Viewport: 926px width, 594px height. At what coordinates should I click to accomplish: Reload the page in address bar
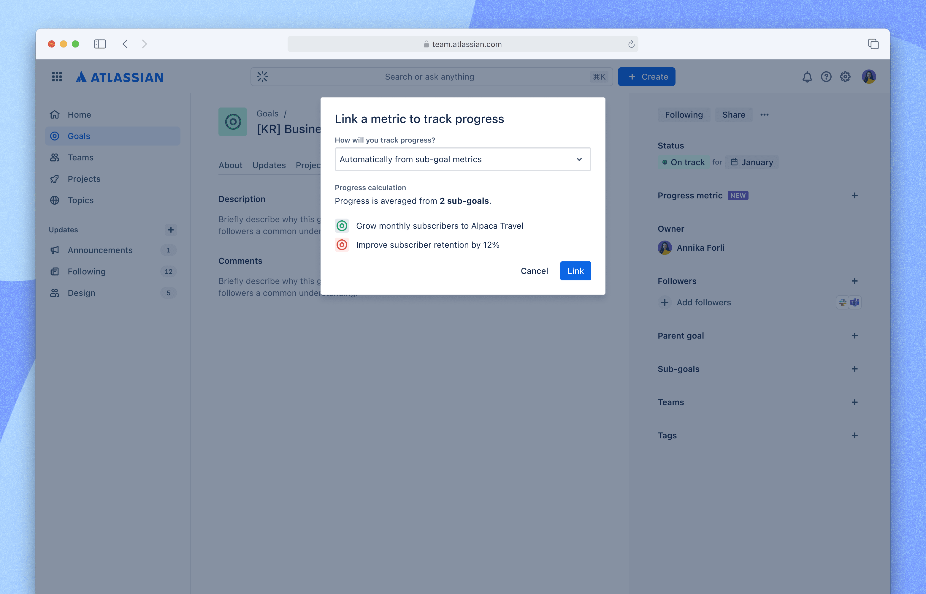click(631, 44)
